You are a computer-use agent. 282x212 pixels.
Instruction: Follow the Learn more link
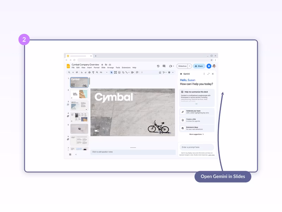click(211, 155)
